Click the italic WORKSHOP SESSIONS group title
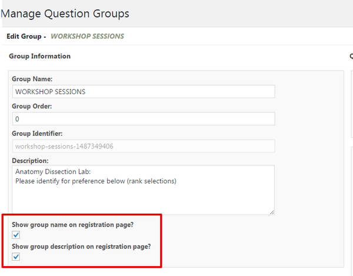The width and height of the screenshot is (353, 276). tap(87, 36)
